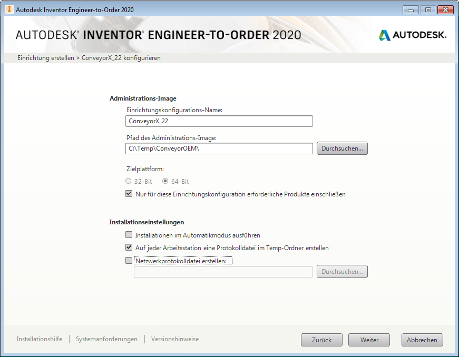This screenshot has height=357, width=459.
Task: Click the Einrichtungskonfigurations-Name field with ConveyorX_22
Action: (x=219, y=121)
